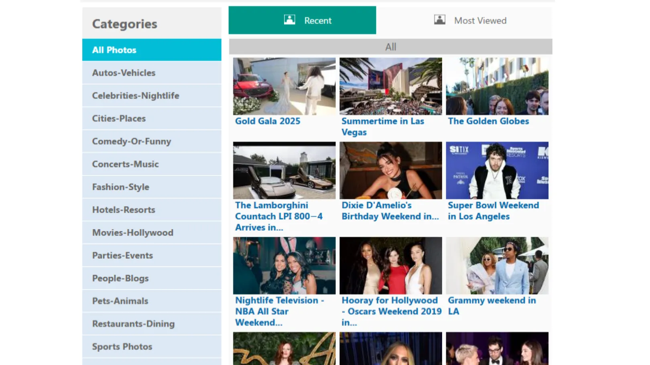Go to the Pets-Animals category
650x365 pixels.
point(152,301)
